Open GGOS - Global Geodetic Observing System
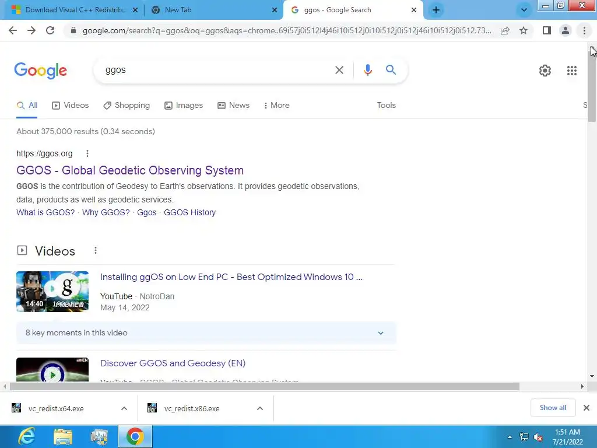 coord(130,170)
